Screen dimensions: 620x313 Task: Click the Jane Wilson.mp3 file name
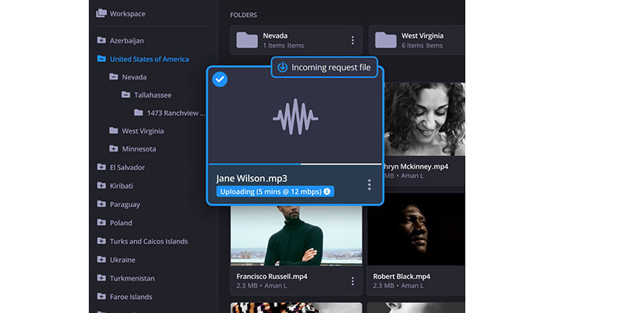[251, 179]
